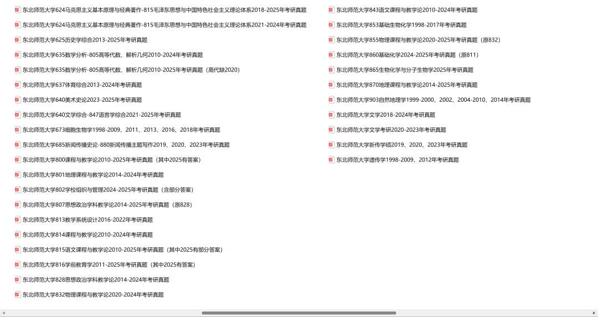The width and height of the screenshot is (598, 317).
Task: Click PDF icon of 865生物化学与分子生物学2025 file
Action: (332, 70)
